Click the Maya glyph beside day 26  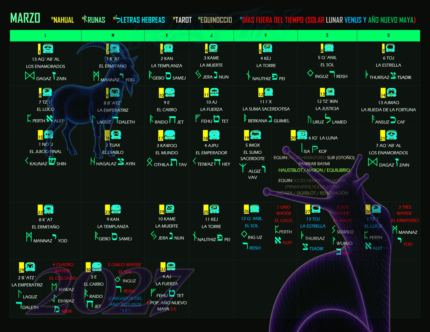pos(255,209)
